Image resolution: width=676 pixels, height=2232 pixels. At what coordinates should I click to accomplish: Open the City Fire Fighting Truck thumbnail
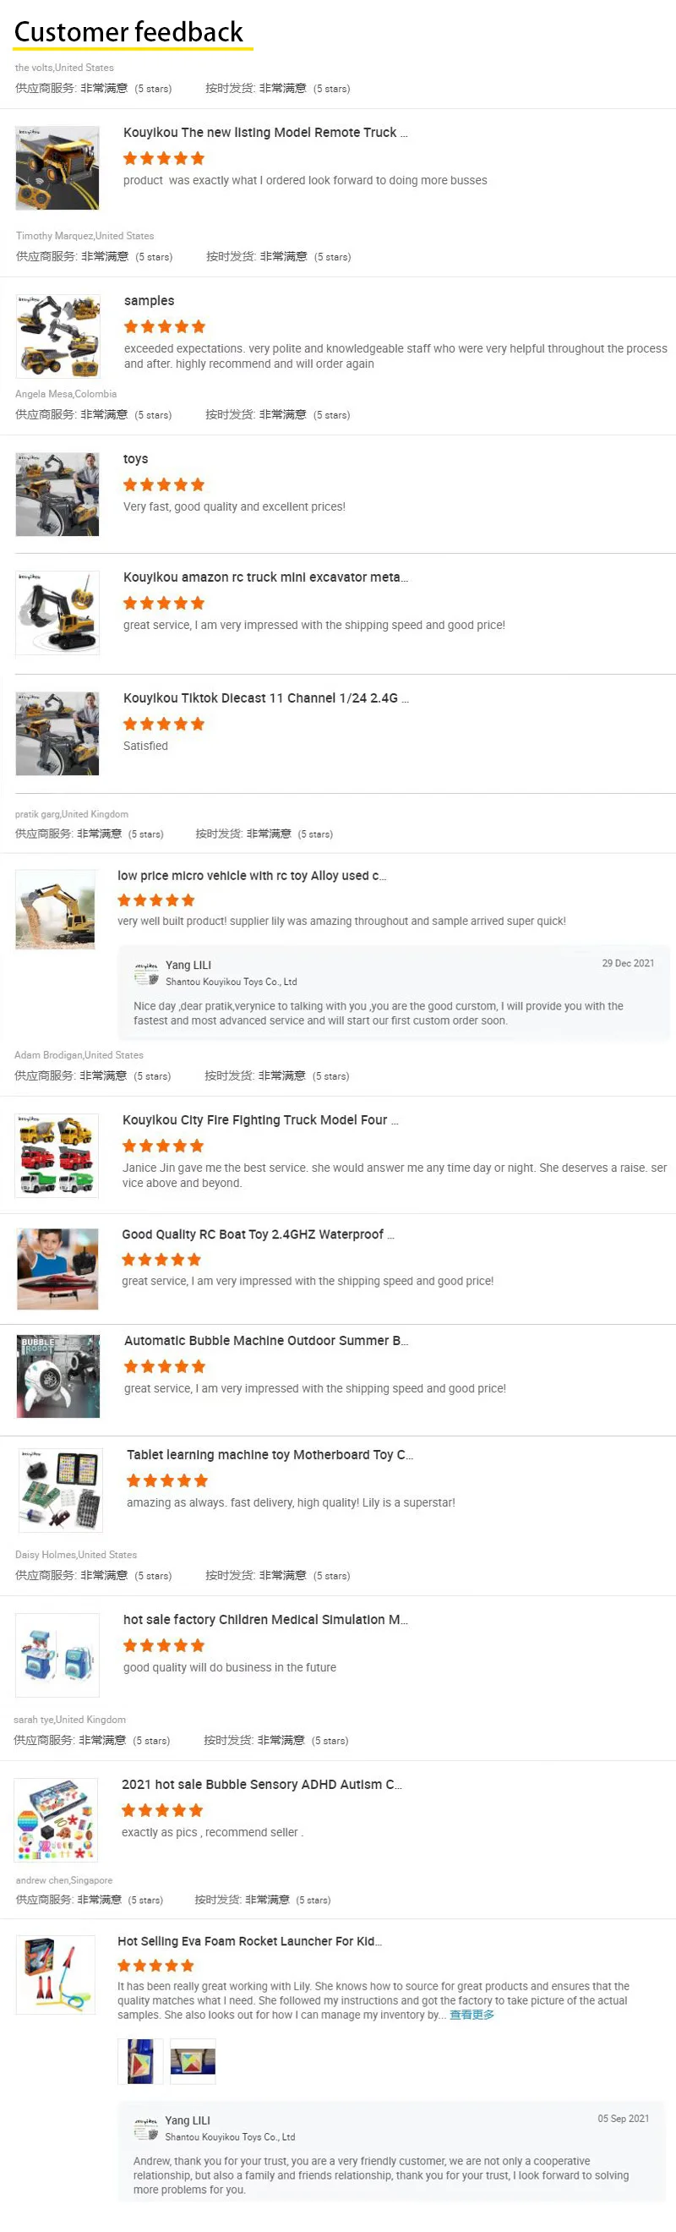coord(57,1157)
